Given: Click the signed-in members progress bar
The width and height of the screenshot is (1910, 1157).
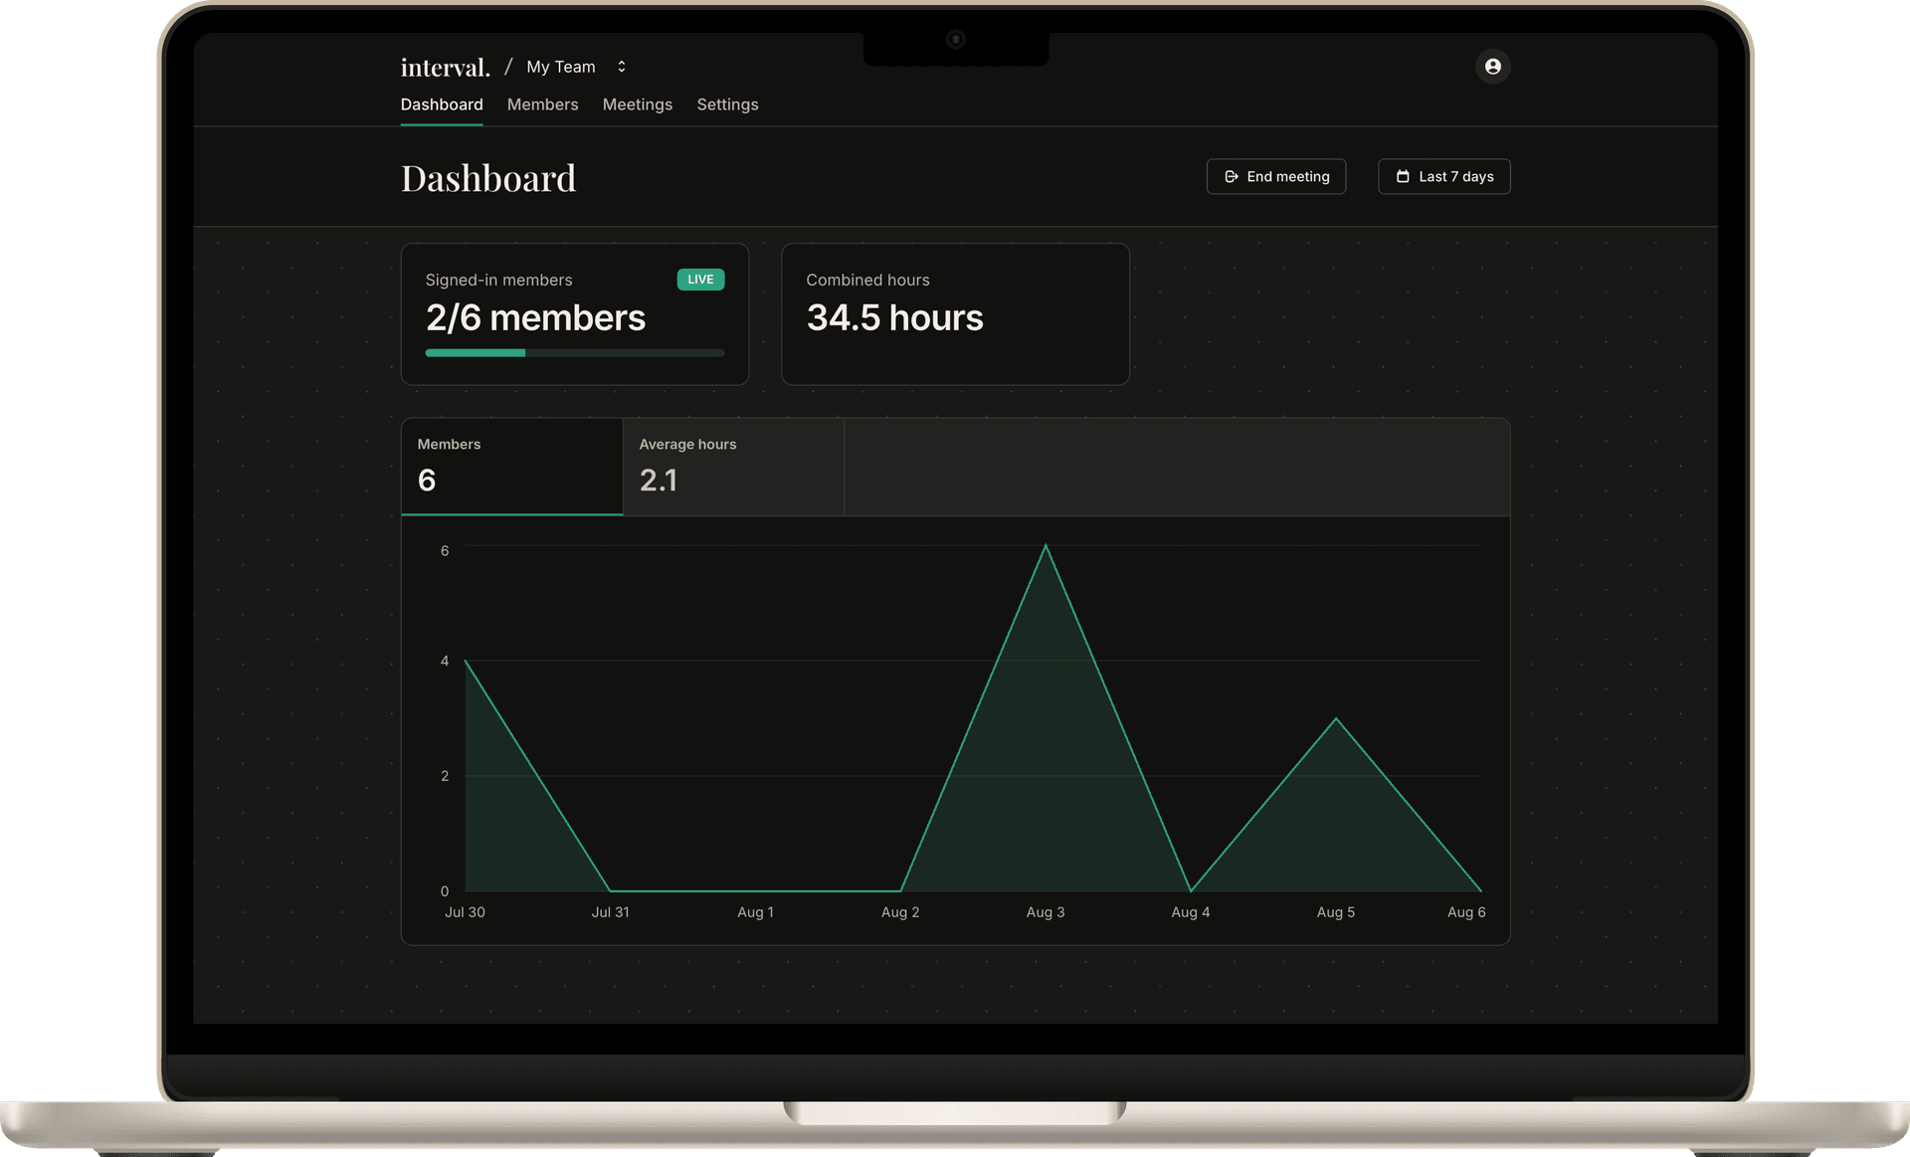Looking at the screenshot, I should 575,352.
